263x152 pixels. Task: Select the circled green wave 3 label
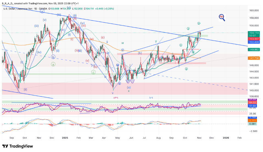pyautogui.click(x=188, y=29)
